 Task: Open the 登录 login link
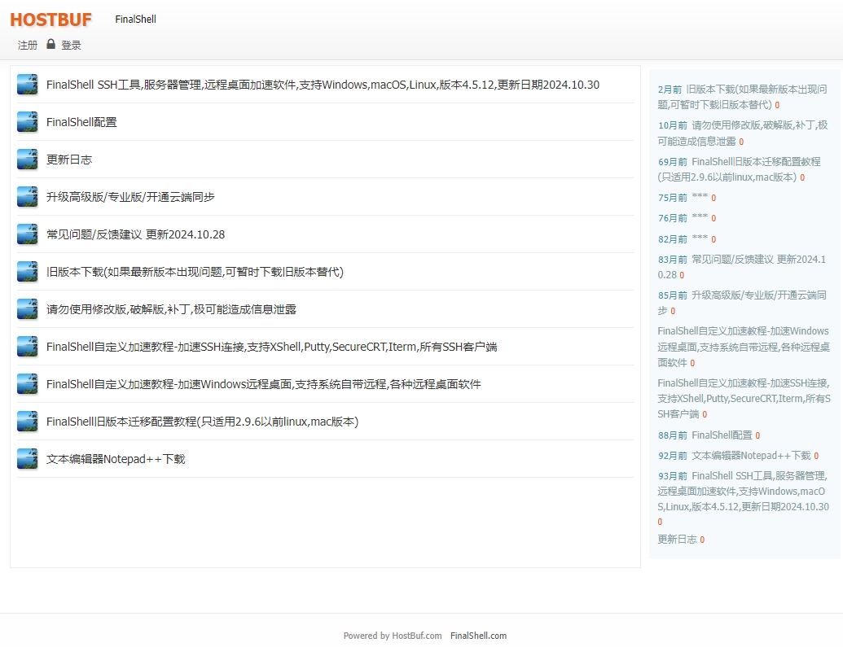(x=71, y=45)
